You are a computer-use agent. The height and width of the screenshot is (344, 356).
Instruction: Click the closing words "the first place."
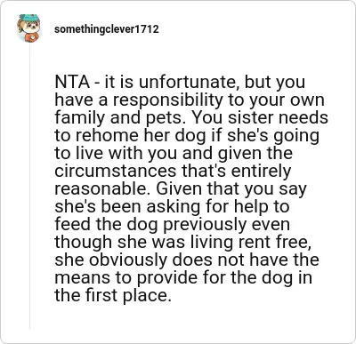point(113,296)
